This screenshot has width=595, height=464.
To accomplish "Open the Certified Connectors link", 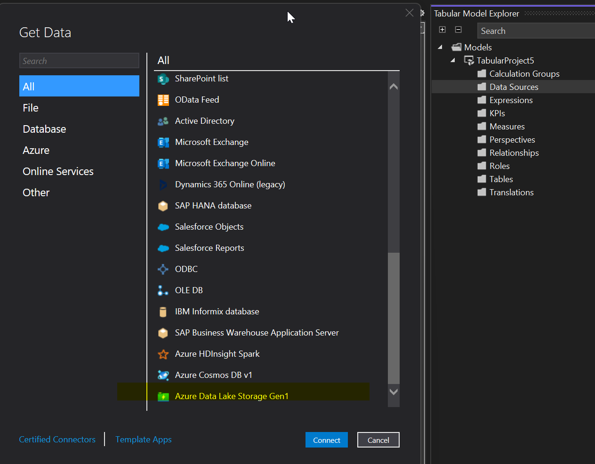I will [x=57, y=440].
